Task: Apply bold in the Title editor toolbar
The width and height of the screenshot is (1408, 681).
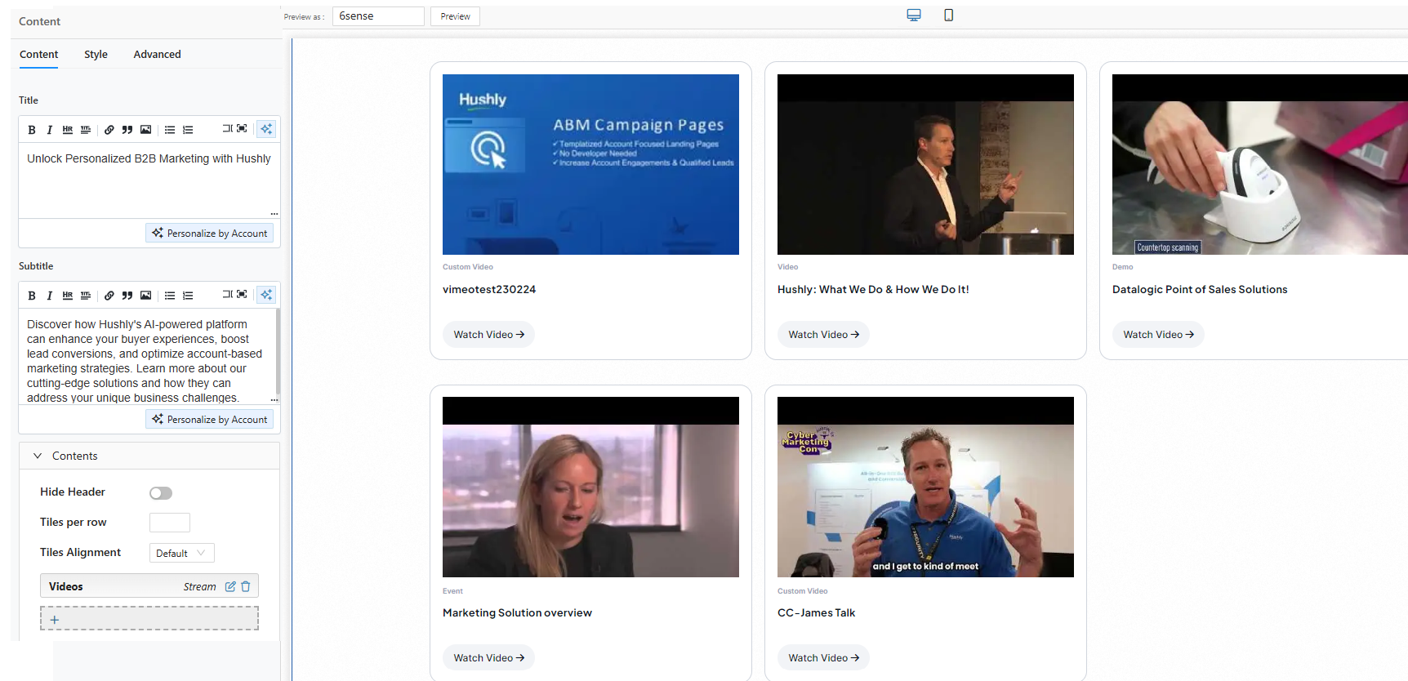Action: point(32,130)
